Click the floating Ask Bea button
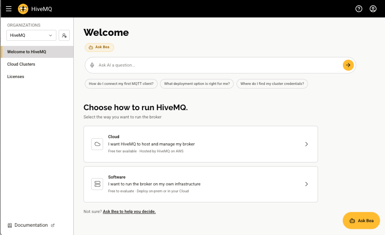Image resolution: width=385 pixels, height=235 pixels. coord(361,220)
